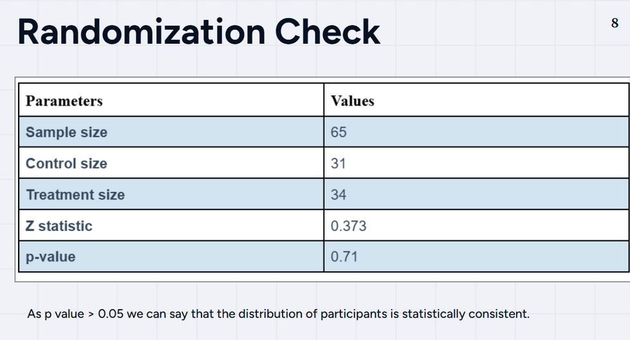
Task: Click the words statistically consistent in caption
Action: tap(466, 314)
